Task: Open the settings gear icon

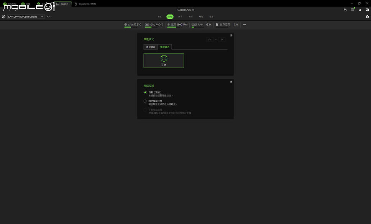Action: (x=360, y=10)
